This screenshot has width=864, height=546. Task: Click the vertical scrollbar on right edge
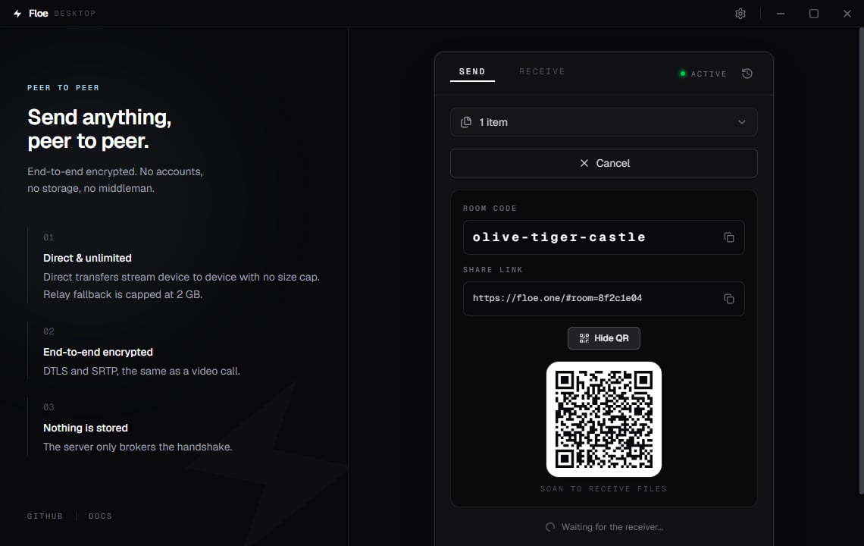[x=861, y=260]
